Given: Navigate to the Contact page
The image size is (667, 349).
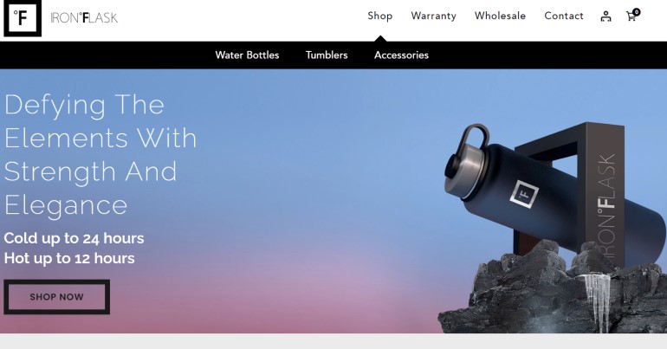Looking at the screenshot, I should click(x=564, y=16).
